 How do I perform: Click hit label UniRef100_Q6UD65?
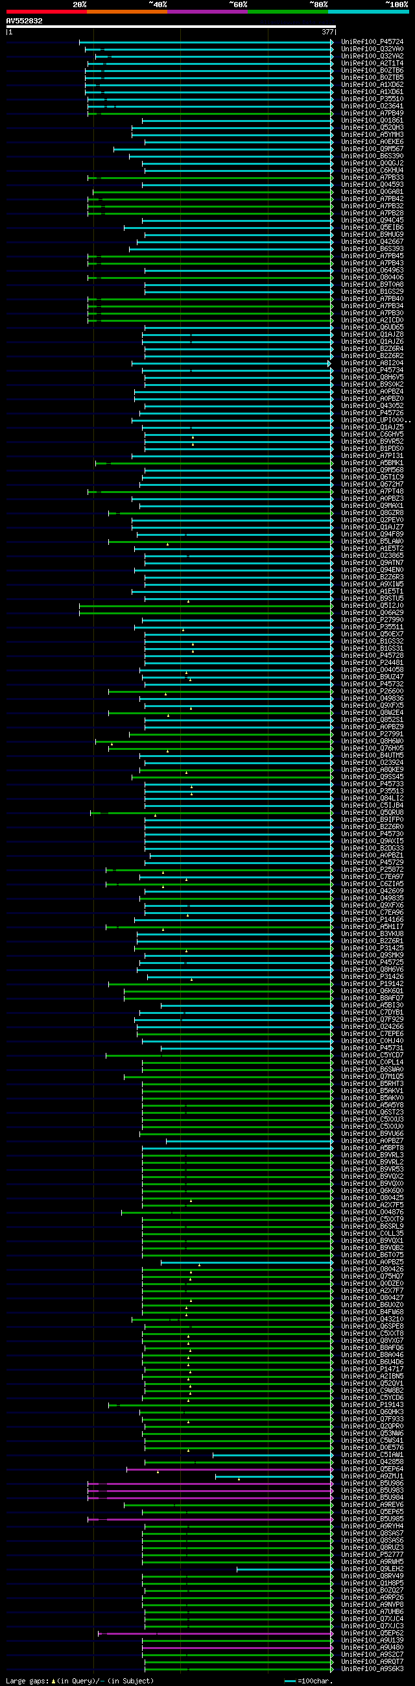tap(372, 327)
